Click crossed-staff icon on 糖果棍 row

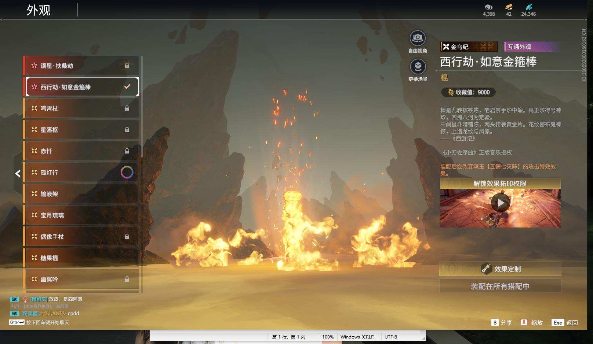click(x=34, y=258)
